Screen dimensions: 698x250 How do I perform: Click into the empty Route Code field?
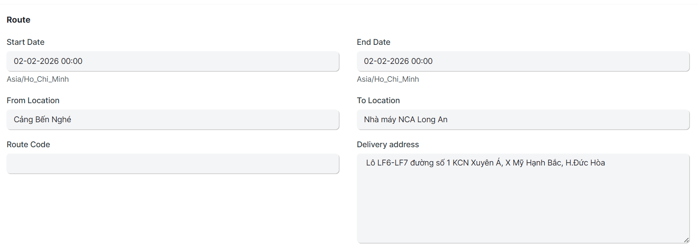pos(173,163)
